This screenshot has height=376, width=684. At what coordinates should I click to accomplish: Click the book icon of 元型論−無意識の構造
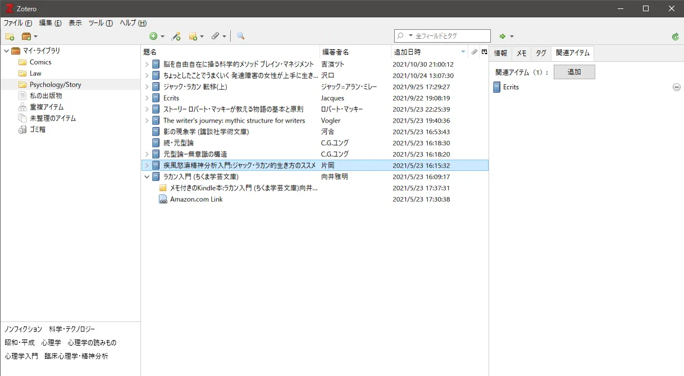click(x=156, y=154)
